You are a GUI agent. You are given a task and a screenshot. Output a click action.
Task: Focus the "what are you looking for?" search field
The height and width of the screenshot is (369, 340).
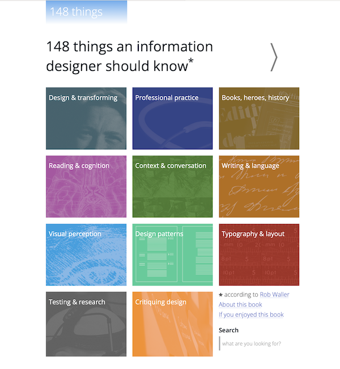click(x=258, y=343)
